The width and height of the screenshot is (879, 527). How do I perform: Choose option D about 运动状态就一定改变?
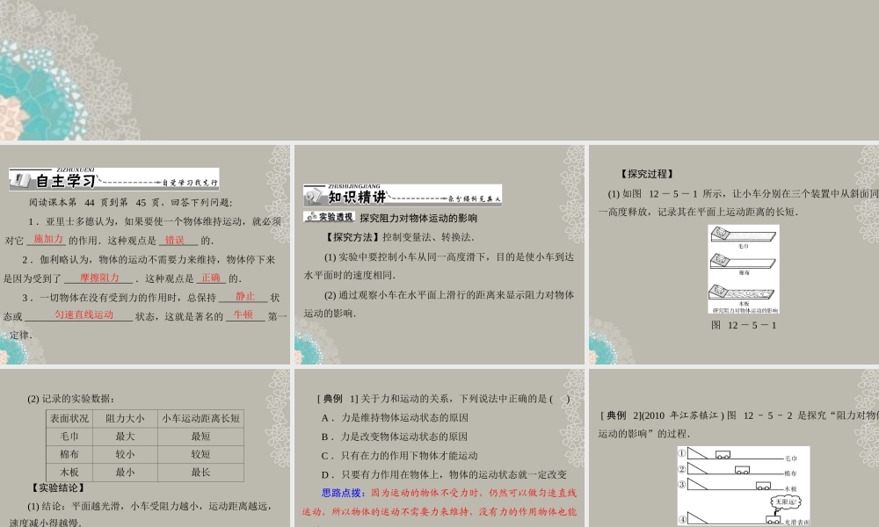pos(444,475)
